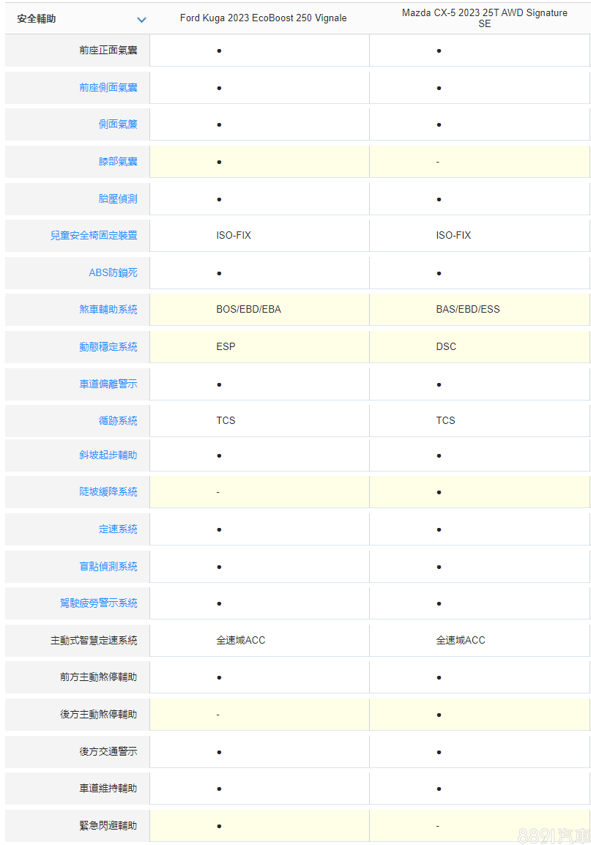The height and width of the screenshot is (845, 591).
Task: Select the 胎壓偵測 link
Action: pos(118,198)
